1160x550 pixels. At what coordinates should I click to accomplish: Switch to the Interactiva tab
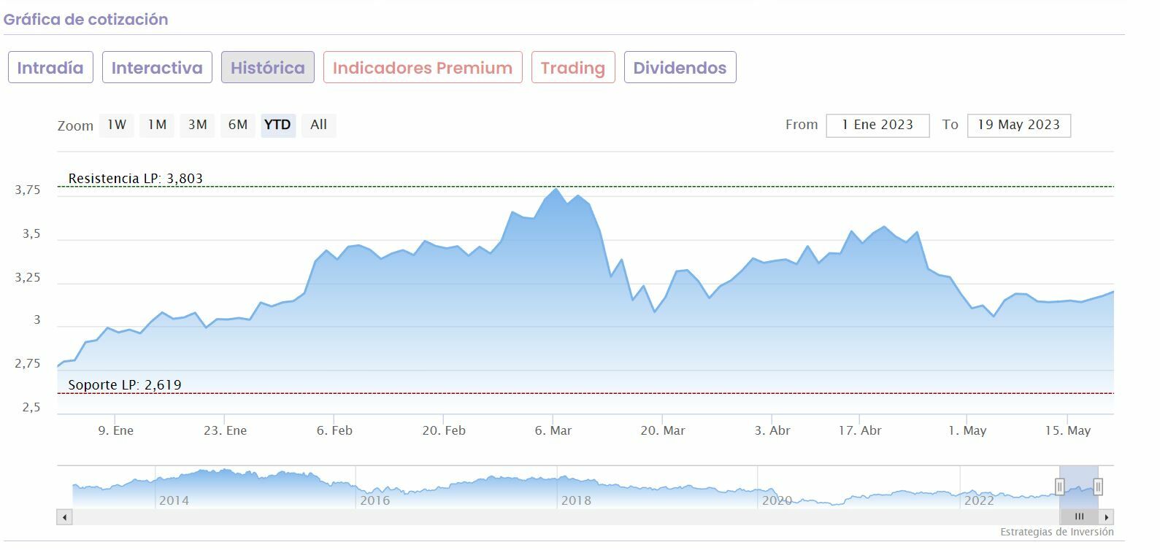click(157, 68)
